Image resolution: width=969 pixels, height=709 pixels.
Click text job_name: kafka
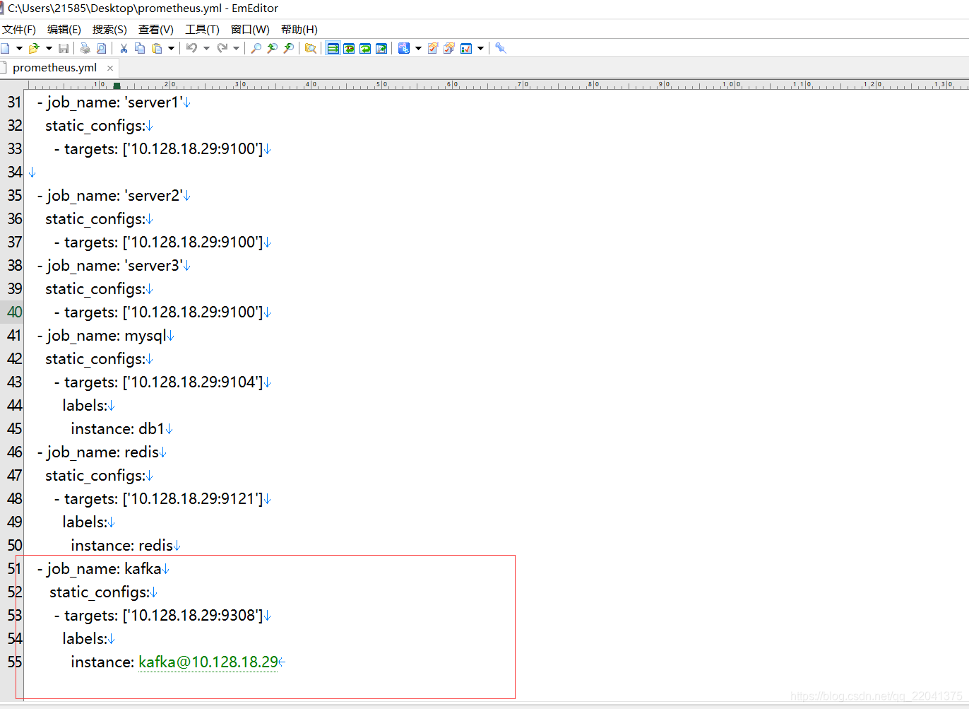pyautogui.click(x=105, y=568)
